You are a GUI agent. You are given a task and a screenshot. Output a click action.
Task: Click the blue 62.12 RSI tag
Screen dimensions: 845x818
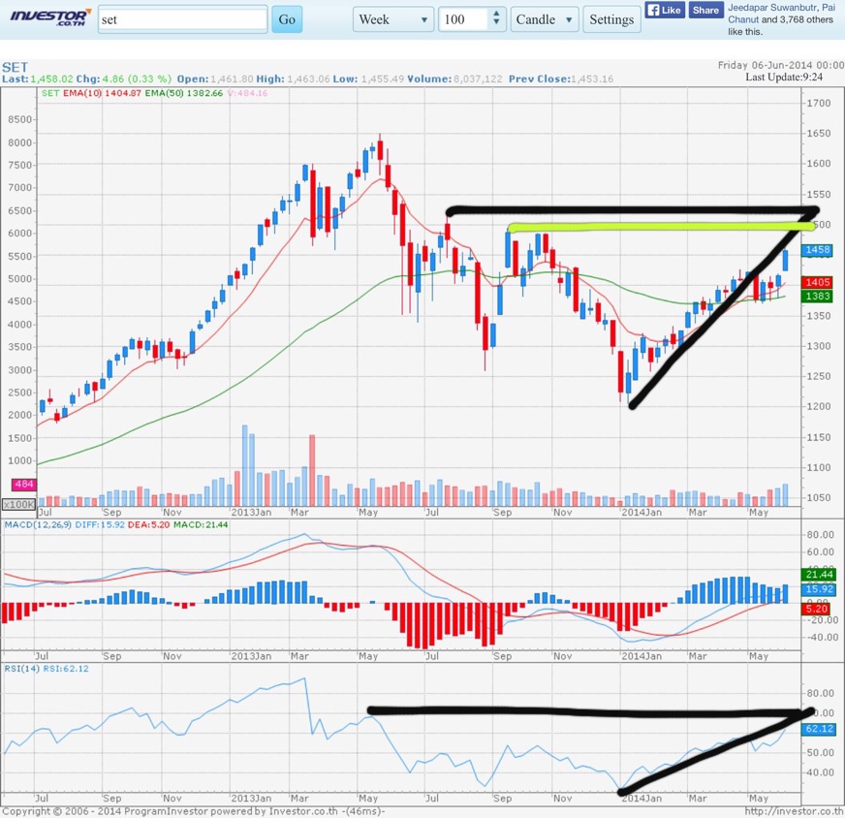(819, 729)
